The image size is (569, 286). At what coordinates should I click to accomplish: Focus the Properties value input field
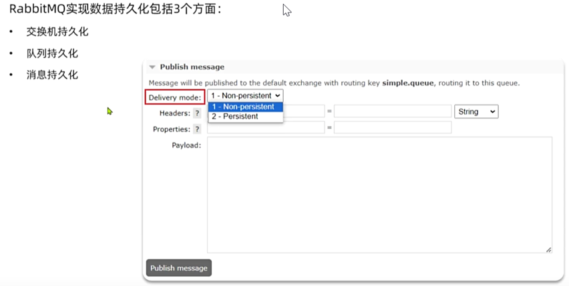point(393,127)
